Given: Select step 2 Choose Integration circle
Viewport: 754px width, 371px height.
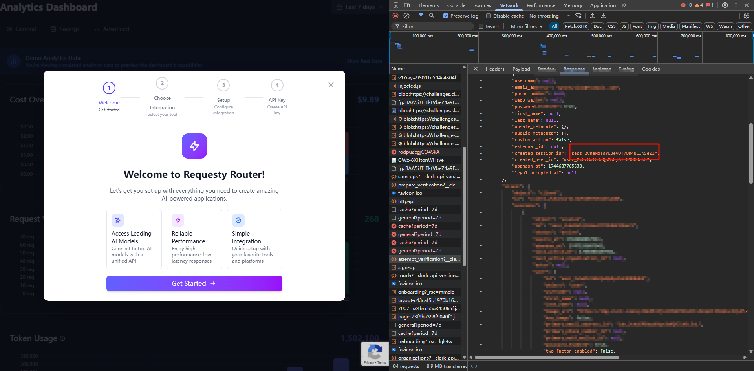Looking at the screenshot, I should coord(162,83).
